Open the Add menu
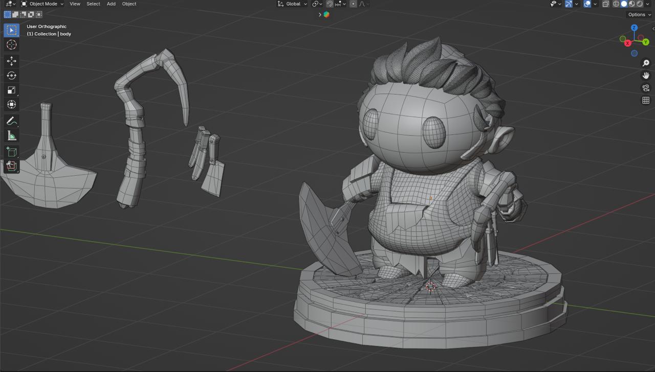The height and width of the screenshot is (372, 655). pos(111,4)
